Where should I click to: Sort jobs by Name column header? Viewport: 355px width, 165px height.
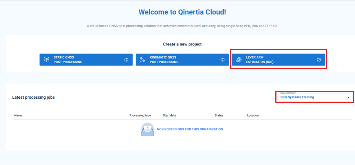pyautogui.click(x=18, y=115)
